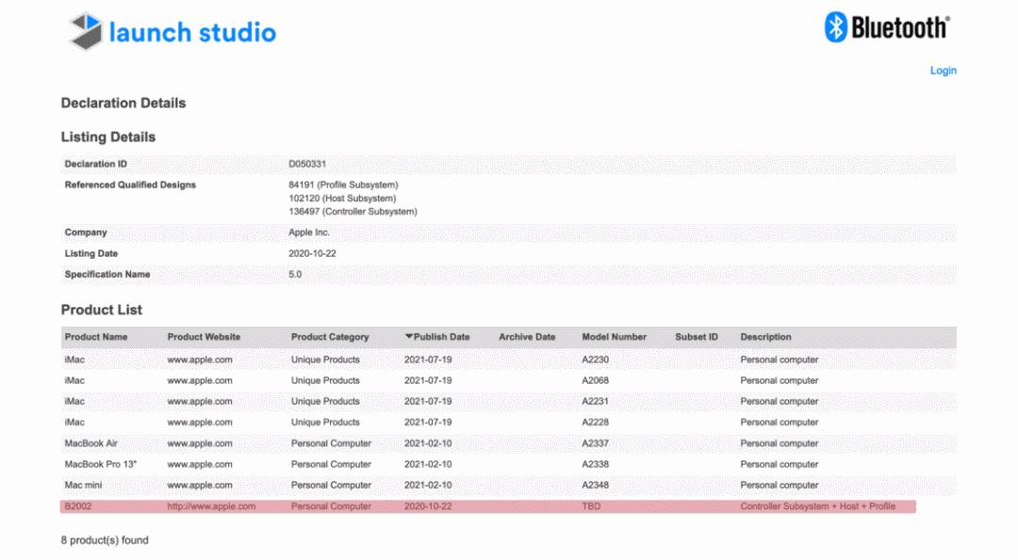Select the TBD model number cell
This screenshot has width=1018, height=560.
click(x=591, y=506)
